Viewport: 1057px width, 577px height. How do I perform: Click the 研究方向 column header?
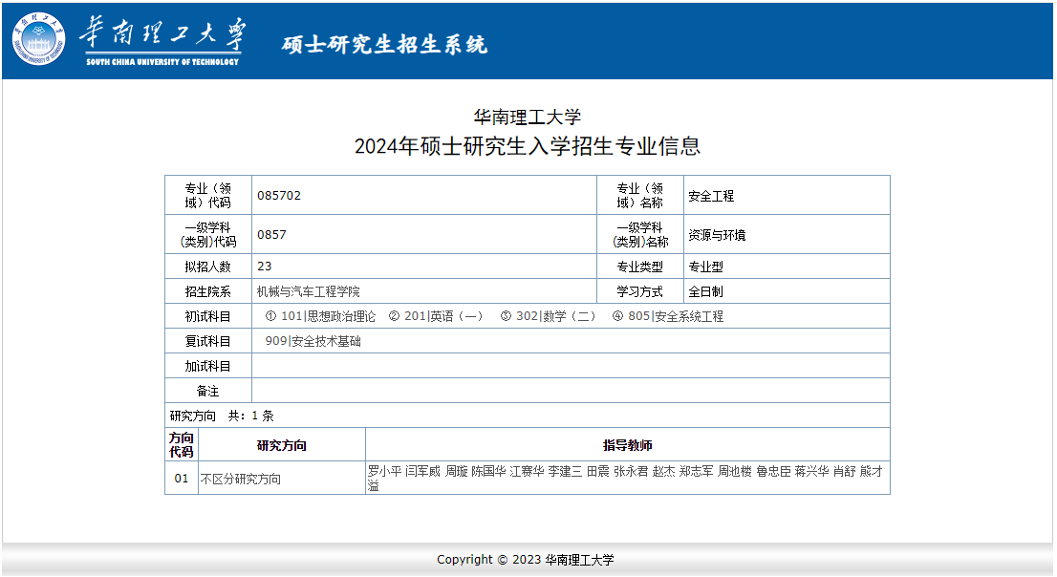pos(282,445)
